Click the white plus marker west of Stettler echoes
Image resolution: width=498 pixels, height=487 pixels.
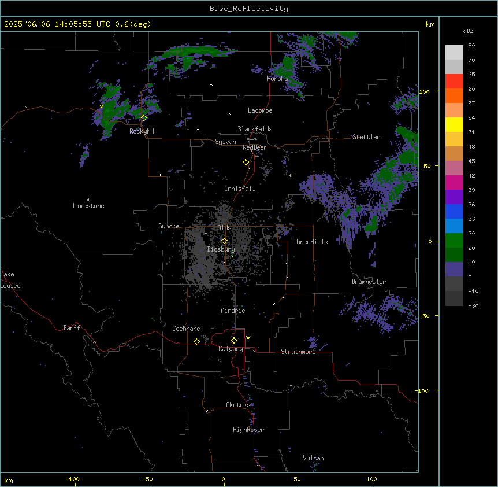coord(354,217)
